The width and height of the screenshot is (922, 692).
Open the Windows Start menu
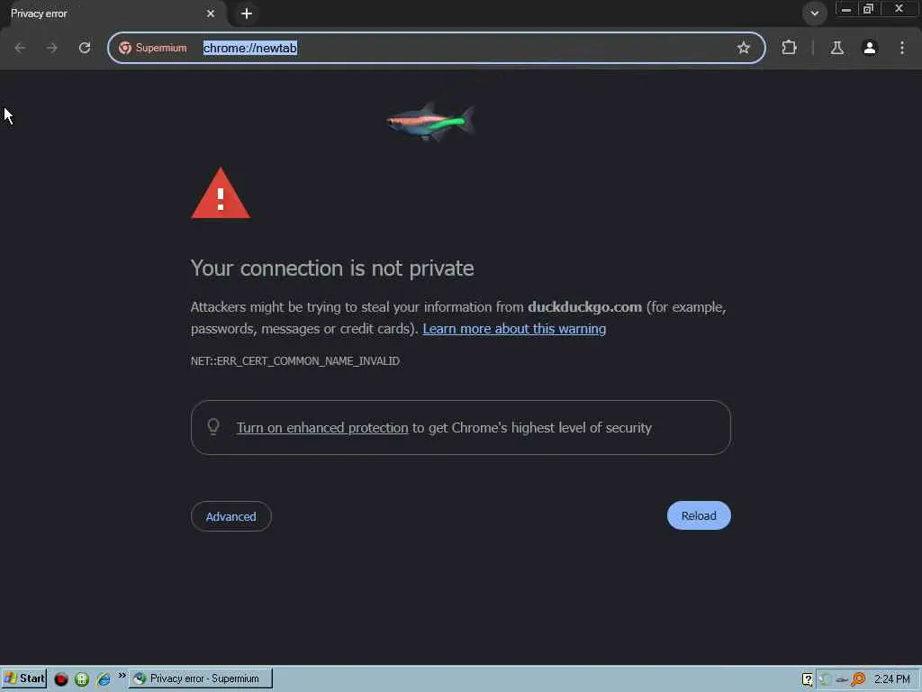[24, 678]
